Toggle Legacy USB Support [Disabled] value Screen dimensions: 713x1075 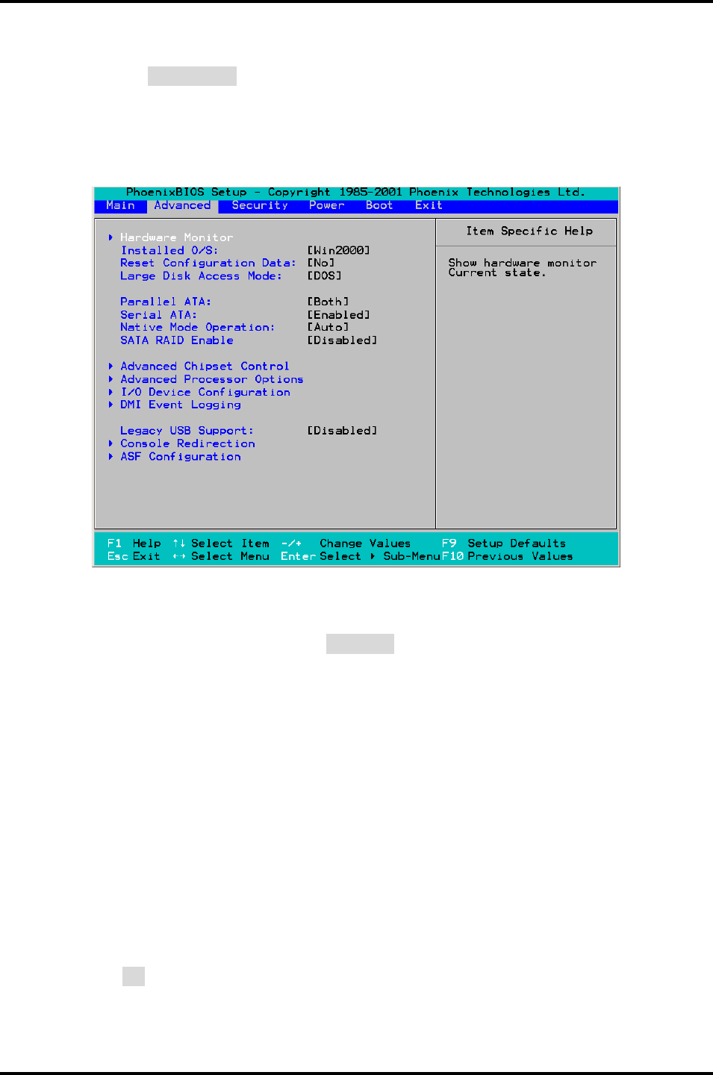coord(343,431)
